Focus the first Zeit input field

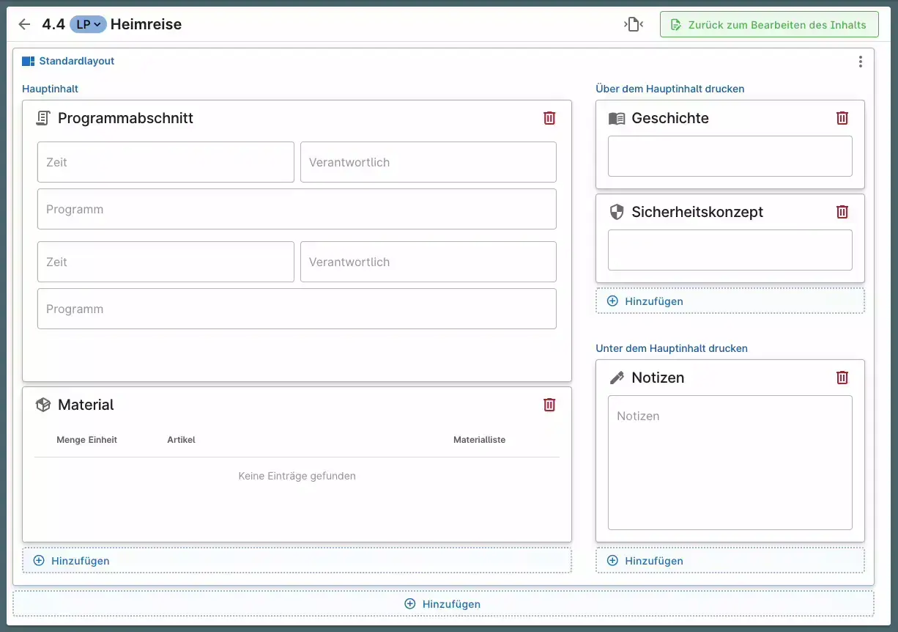click(x=166, y=162)
